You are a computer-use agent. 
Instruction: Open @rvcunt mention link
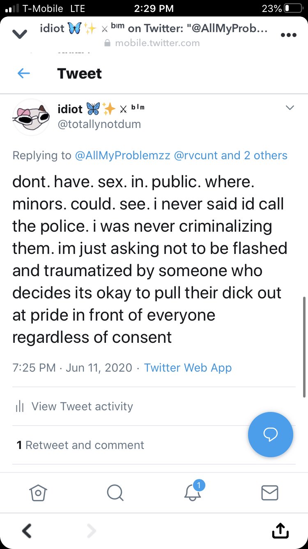[x=196, y=156]
